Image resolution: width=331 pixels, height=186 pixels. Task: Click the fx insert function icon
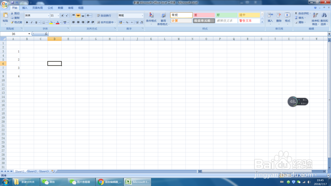coord(46,34)
